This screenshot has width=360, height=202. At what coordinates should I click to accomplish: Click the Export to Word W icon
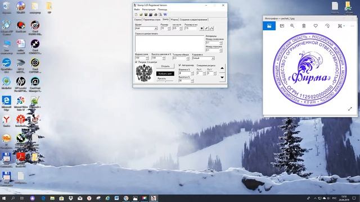(165, 15)
